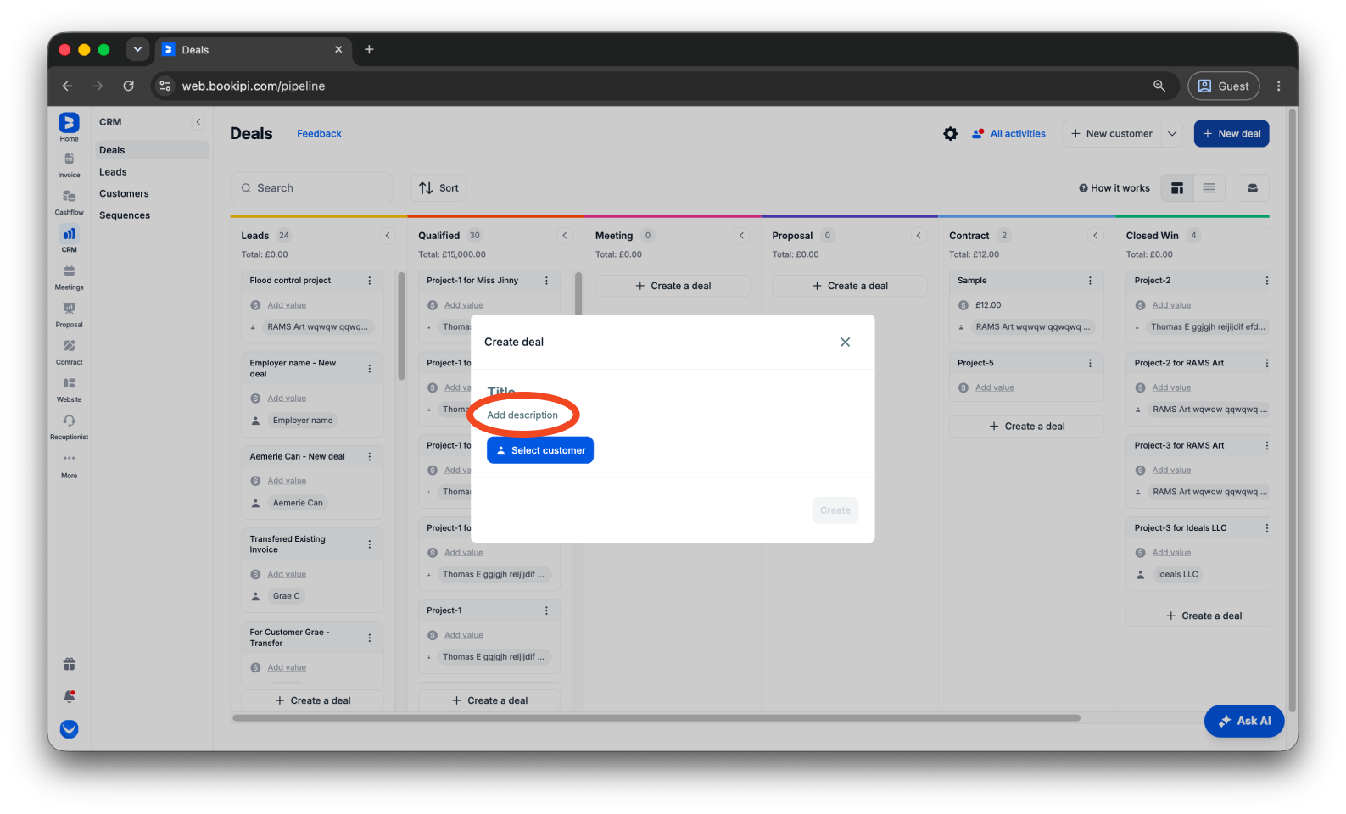Select Deals in CRM menu
The height and width of the screenshot is (814, 1346).
click(x=151, y=150)
